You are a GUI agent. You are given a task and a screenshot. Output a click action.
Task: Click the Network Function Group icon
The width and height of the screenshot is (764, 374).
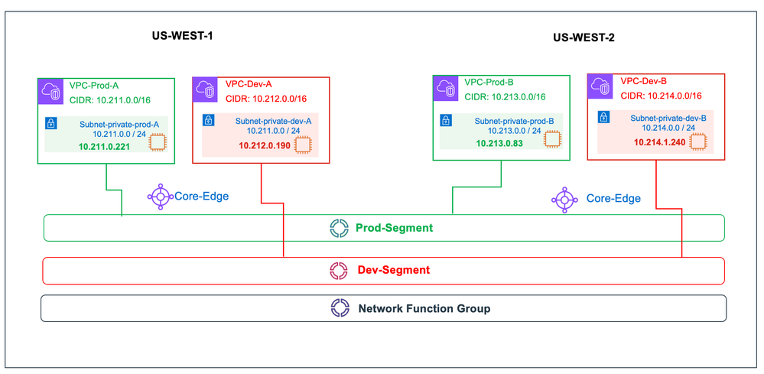340,308
